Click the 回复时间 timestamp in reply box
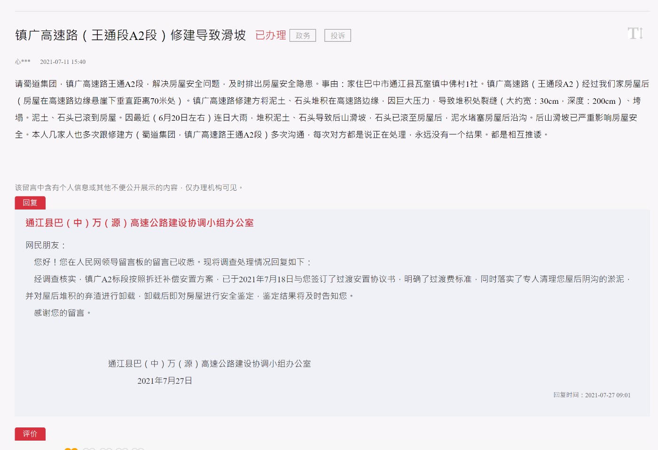This screenshot has width=658, height=450. [592, 395]
